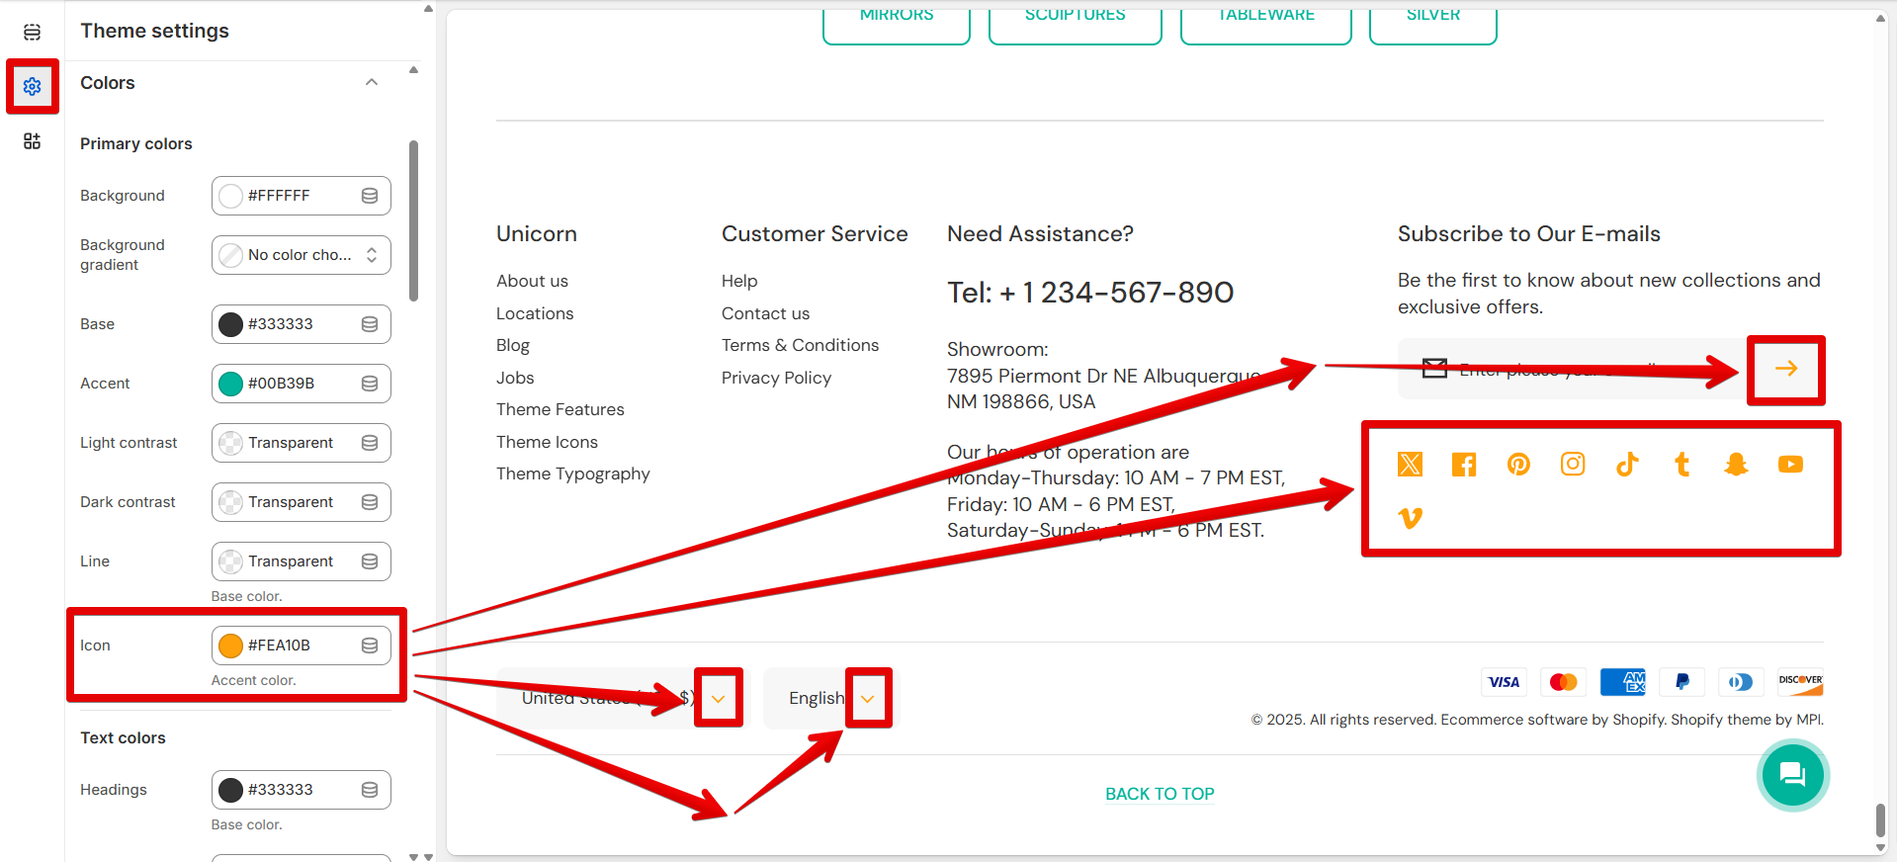Click the dynamic source icon for Accent
The image size is (1897, 862).
pos(370,384)
